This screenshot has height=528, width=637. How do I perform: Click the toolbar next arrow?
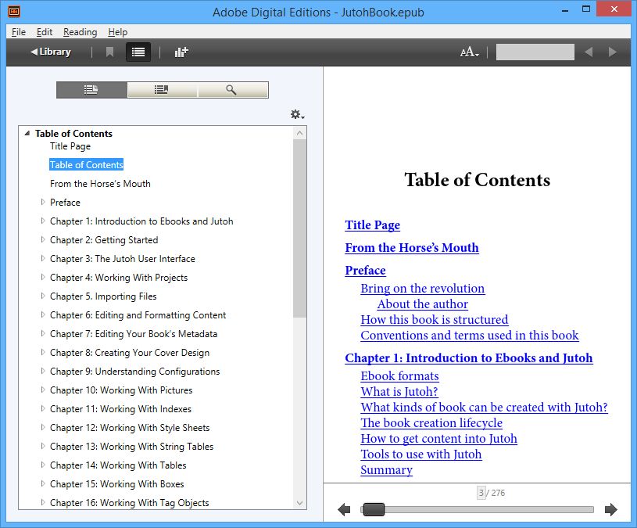click(612, 52)
